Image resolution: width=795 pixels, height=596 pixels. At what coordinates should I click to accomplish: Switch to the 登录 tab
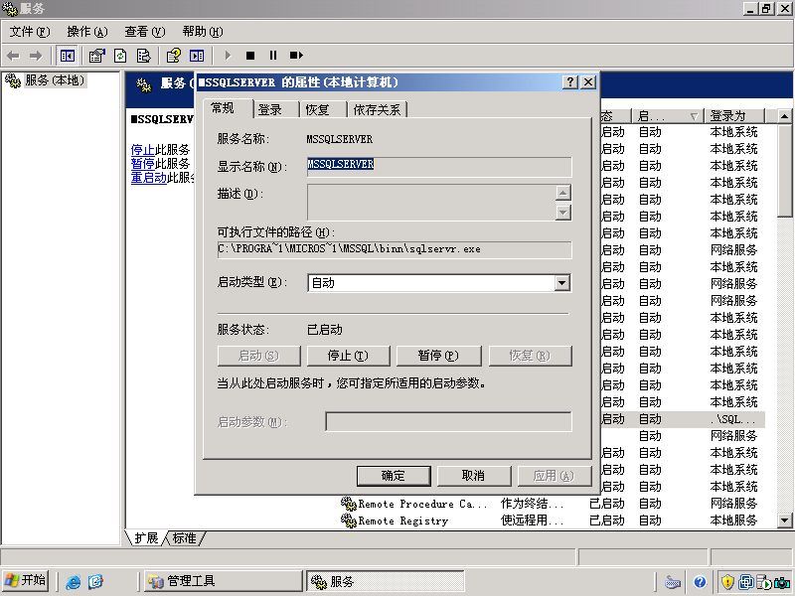point(276,109)
